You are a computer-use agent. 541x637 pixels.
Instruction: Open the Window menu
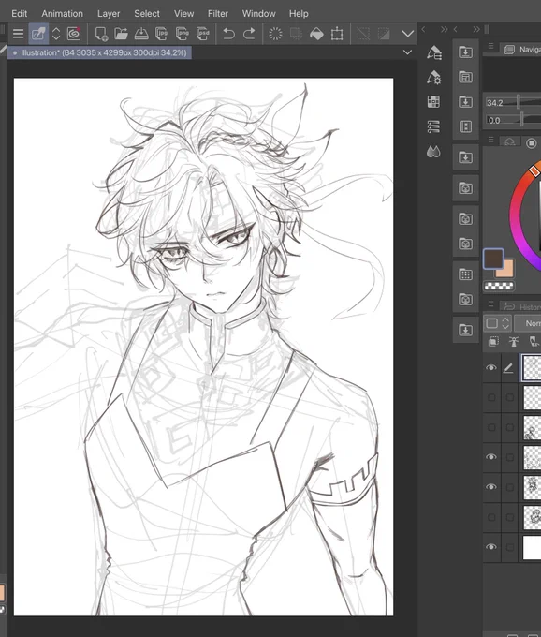[259, 13]
